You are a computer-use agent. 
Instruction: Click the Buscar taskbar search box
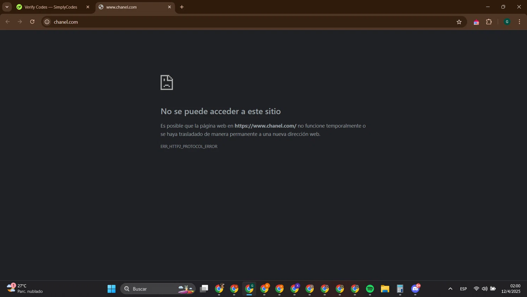coord(158,289)
